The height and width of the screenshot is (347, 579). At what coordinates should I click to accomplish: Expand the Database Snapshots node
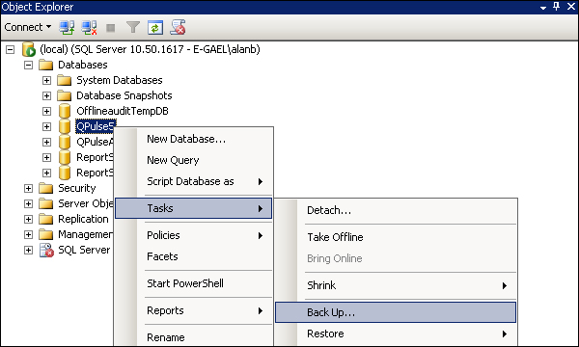pyautogui.click(x=46, y=95)
